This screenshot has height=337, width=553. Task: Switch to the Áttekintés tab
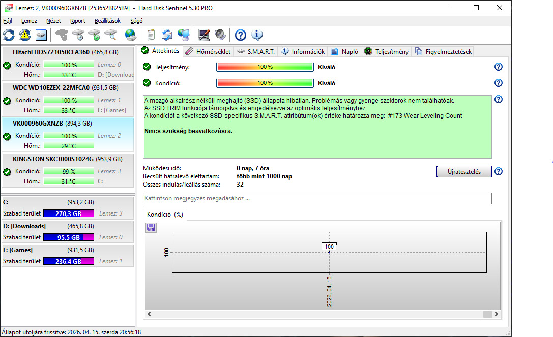pyautogui.click(x=160, y=51)
